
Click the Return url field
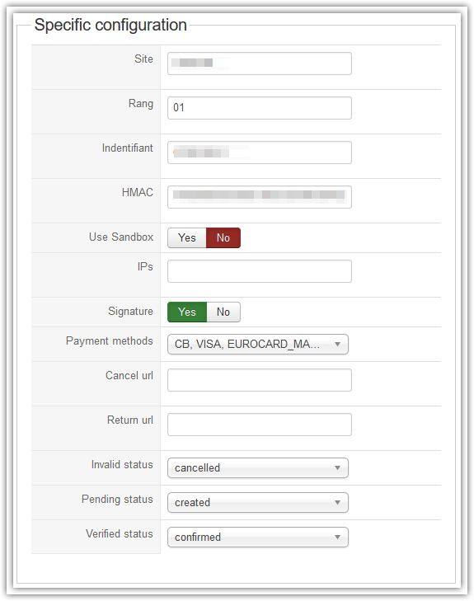(x=260, y=425)
